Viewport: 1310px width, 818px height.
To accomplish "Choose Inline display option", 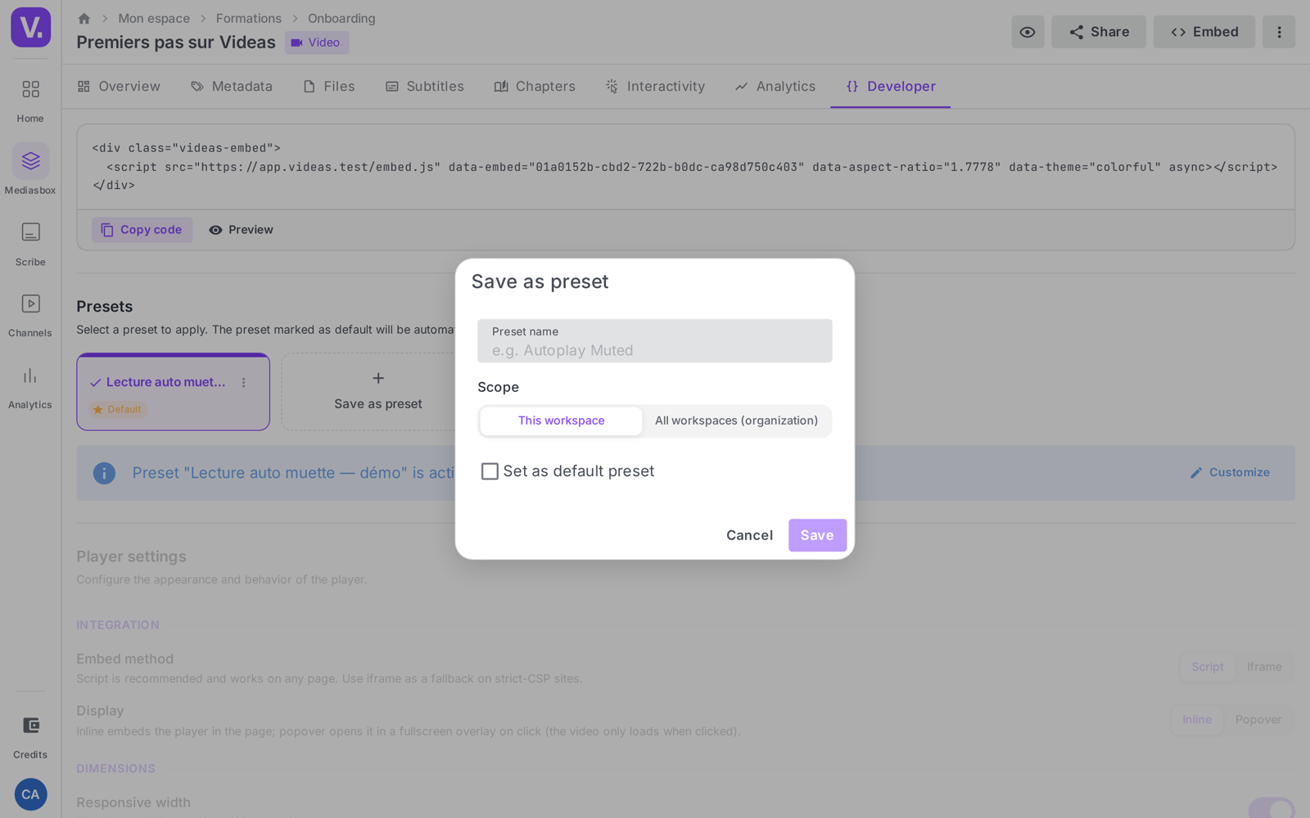I will tap(1197, 720).
